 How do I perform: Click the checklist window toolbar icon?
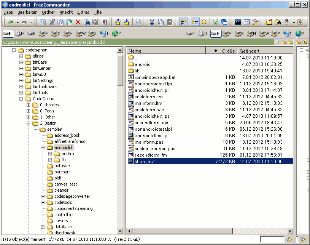click(246, 22)
